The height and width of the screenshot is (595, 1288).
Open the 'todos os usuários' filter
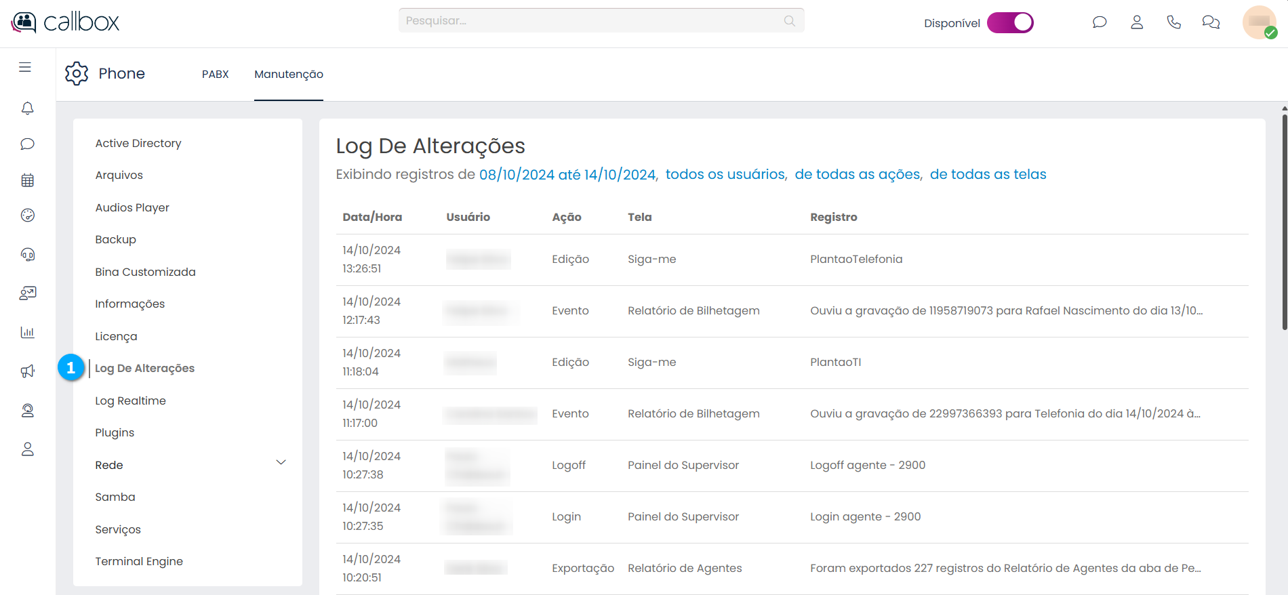[725, 175]
